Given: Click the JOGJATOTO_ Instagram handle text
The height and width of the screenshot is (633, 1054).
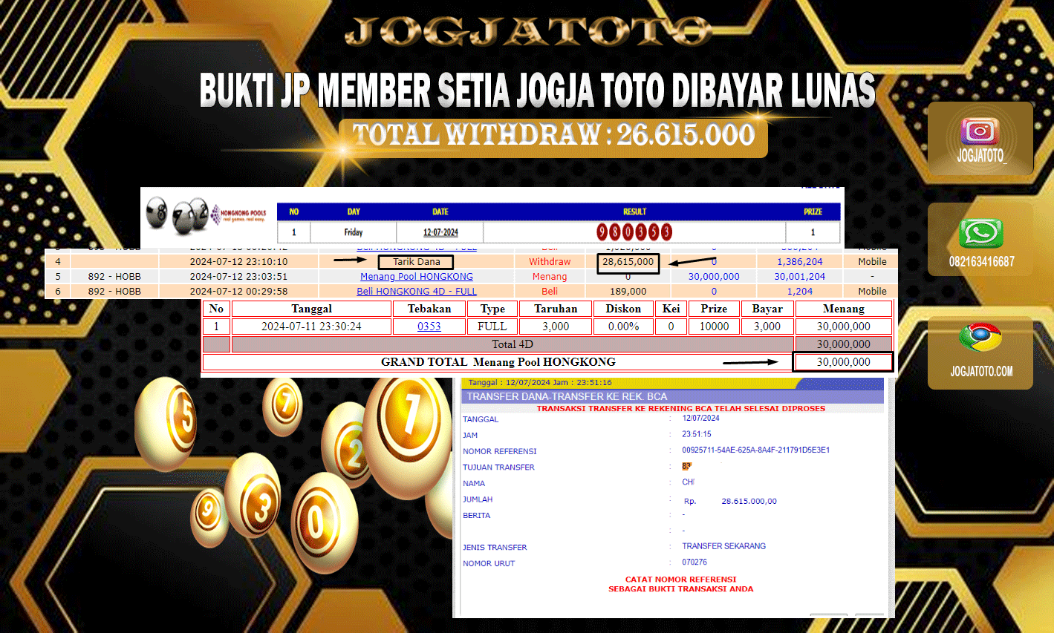Looking at the screenshot, I should [981, 156].
